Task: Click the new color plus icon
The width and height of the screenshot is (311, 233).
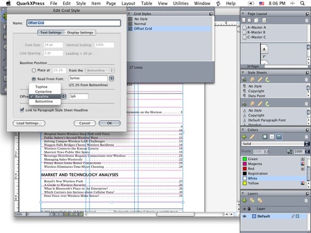Action: (x=244, y=137)
